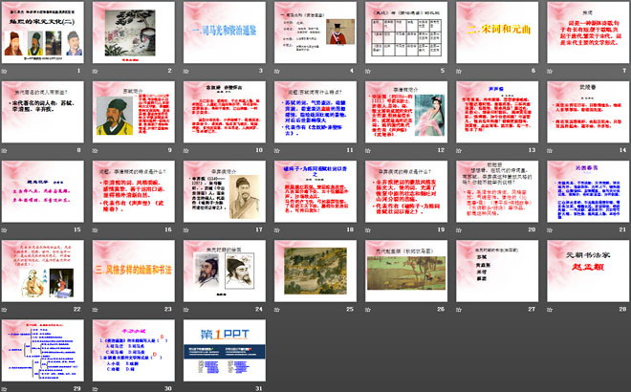Select the 李清照简介 slide with lady illustration
The width and height of the screenshot is (631, 392).
point(406,112)
